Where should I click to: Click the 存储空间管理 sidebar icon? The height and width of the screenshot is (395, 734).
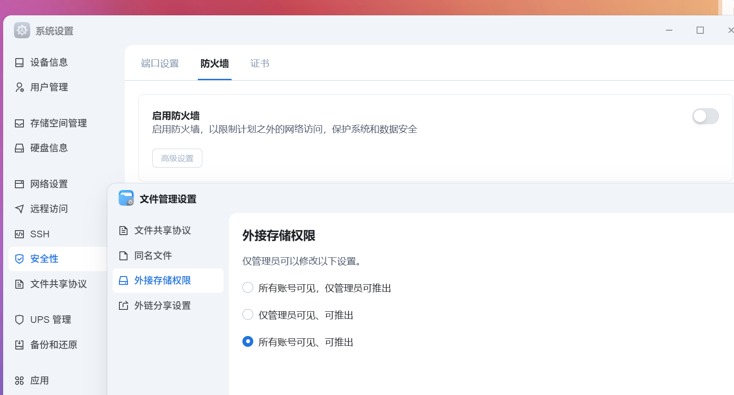point(19,123)
